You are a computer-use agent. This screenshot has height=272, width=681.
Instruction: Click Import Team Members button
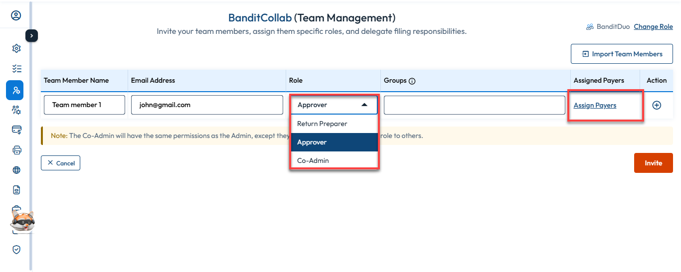622,54
